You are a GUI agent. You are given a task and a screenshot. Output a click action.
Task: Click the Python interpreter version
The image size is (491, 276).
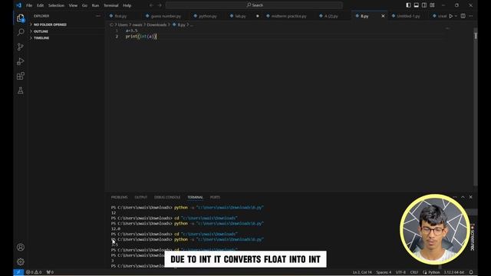pos(453,272)
